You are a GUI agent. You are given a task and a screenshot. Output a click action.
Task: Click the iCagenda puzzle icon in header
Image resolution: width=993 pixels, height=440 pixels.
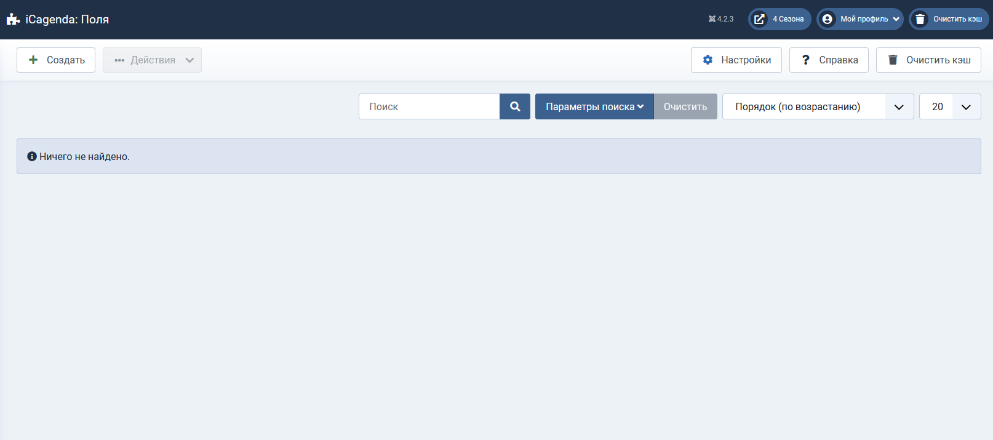(13, 20)
